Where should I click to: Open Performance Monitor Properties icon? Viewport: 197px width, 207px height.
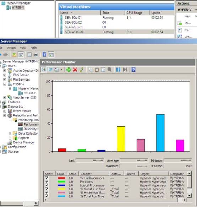[x=103, y=70]
